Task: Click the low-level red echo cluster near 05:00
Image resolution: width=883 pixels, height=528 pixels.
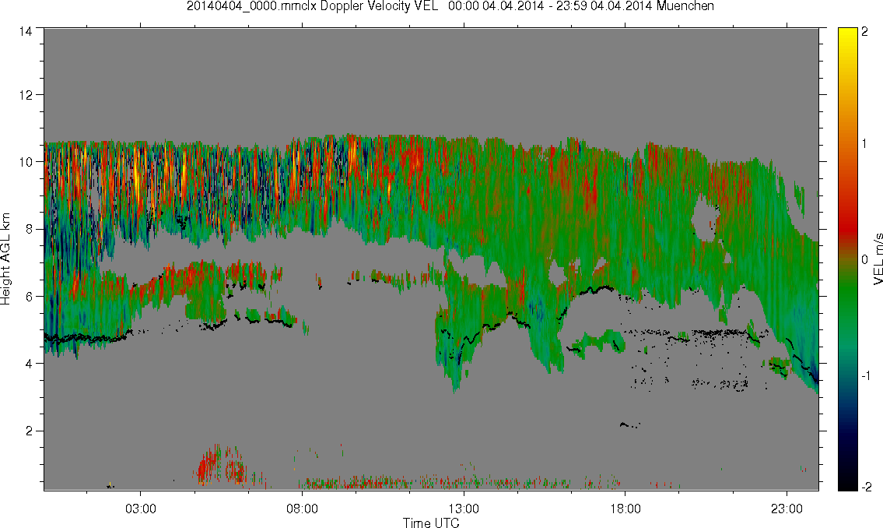Action: 221,466
